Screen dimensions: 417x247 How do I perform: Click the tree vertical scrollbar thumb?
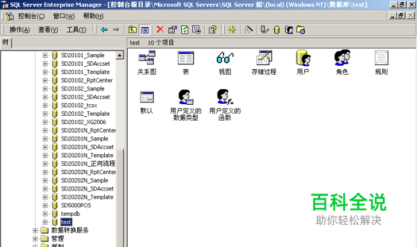(x=120, y=198)
